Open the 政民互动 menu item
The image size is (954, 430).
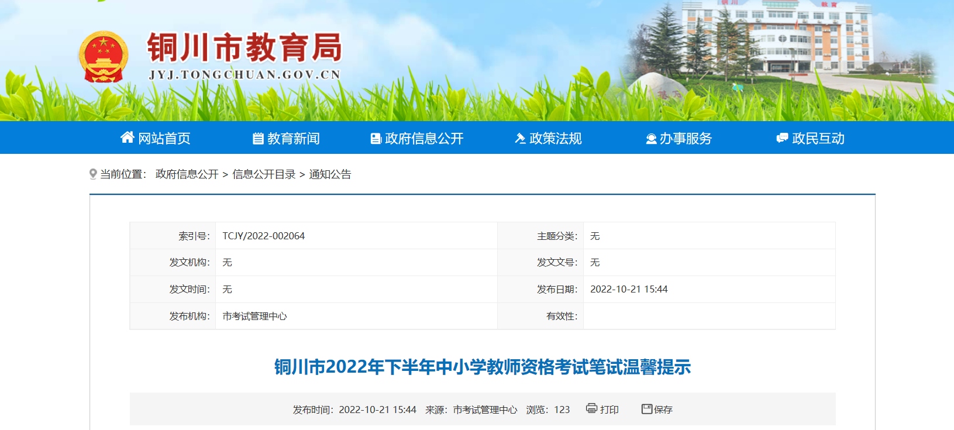818,139
